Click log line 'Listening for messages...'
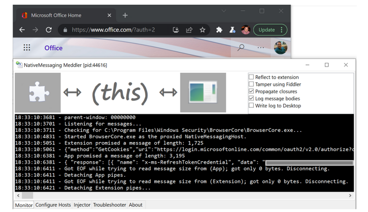 click(78, 124)
